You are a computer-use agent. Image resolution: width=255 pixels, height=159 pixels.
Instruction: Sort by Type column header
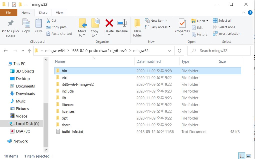click(x=185, y=61)
